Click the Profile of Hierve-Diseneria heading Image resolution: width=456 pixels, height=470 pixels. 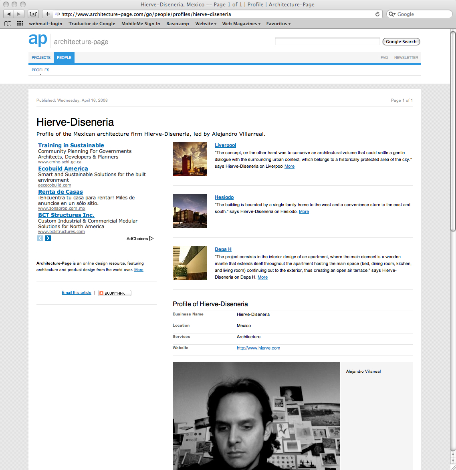pyautogui.click(x=210, y=304)
